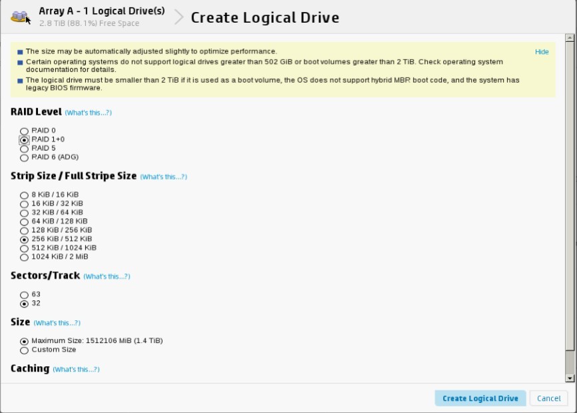Set Sectors/Track to 63
This screenshot has width=577, height=413.
[25, 295]
